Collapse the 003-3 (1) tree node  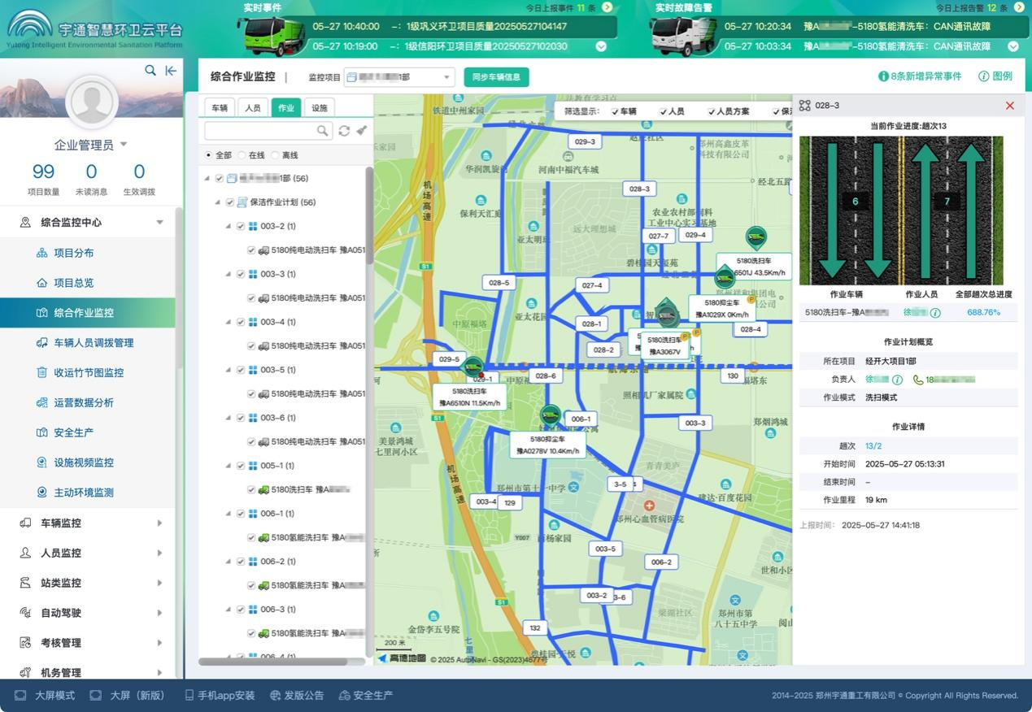click(229, 274)
